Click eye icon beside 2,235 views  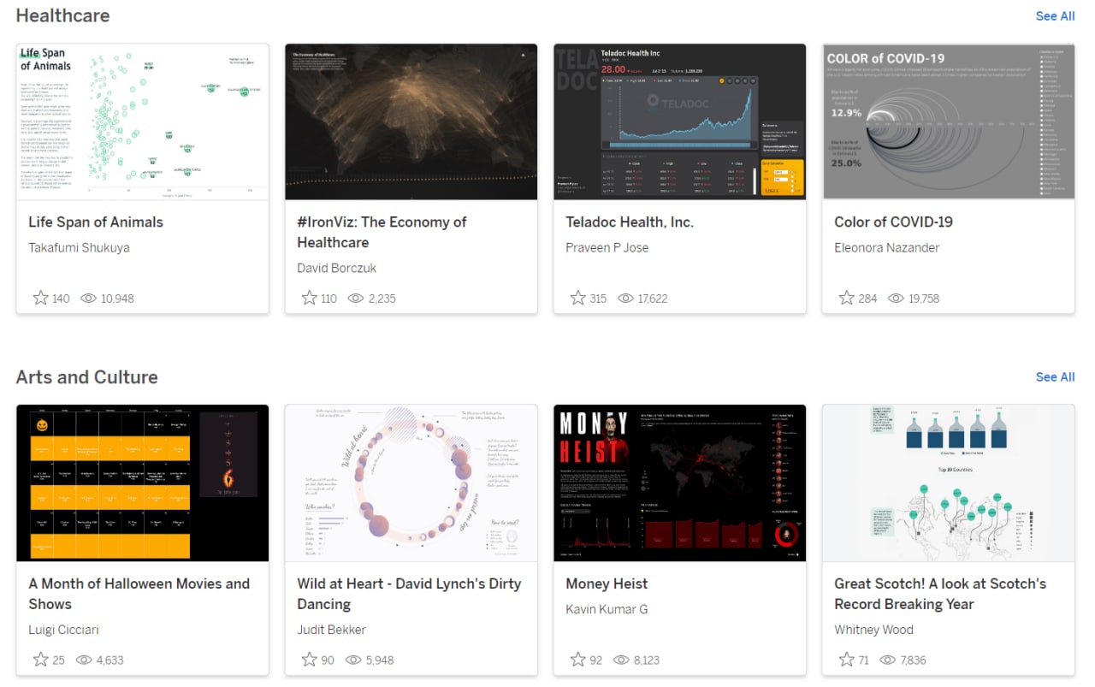coord(355,299)
